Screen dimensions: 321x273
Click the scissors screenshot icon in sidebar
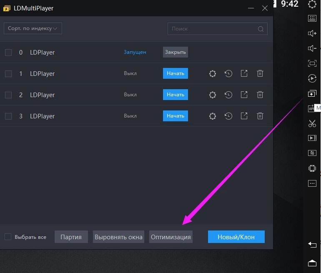[x=312, y=123]
